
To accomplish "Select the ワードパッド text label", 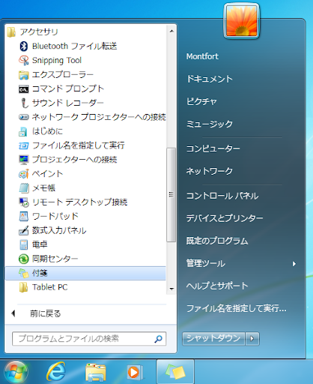I will tap(55, 216).
